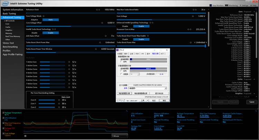
Task: Click the info icon for 6 Active Cores multiplier
Action: 69,80
